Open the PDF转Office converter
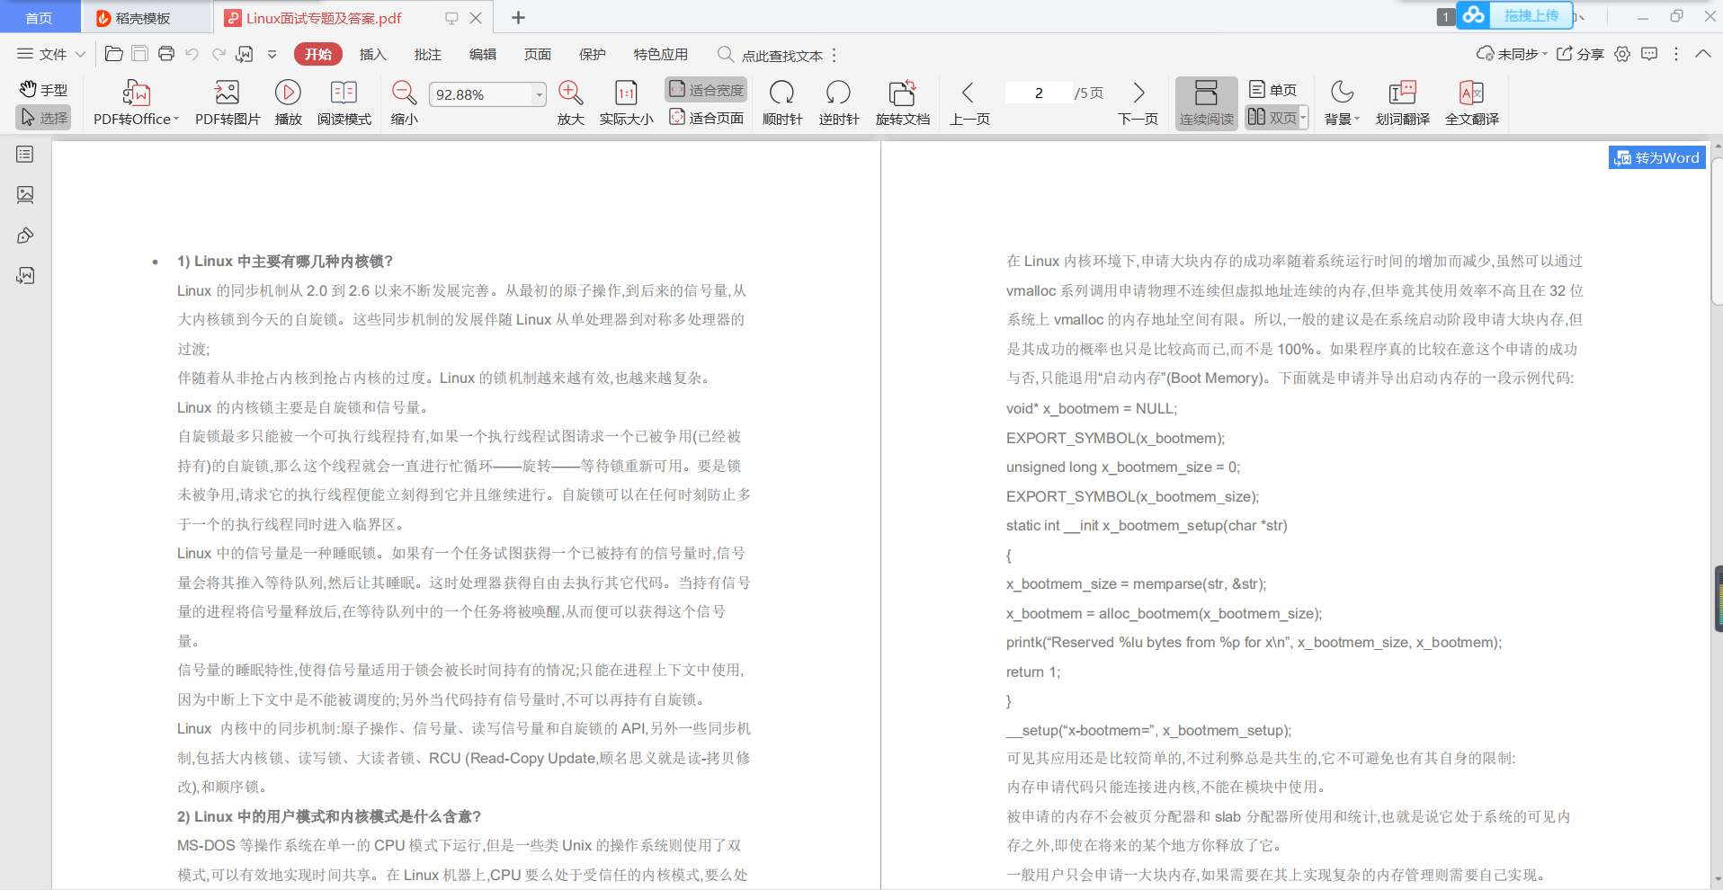Image resolution: width=1723 pixels, height=890 pixels. pyautogui.click(x=136, y=103)
